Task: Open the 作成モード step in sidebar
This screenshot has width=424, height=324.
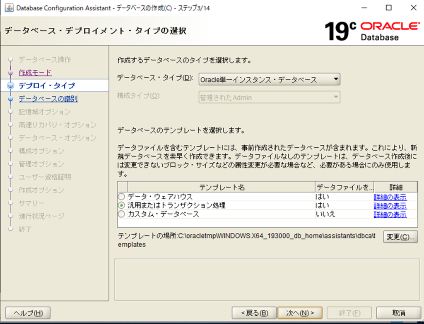Action: click(x=35, y=73)
